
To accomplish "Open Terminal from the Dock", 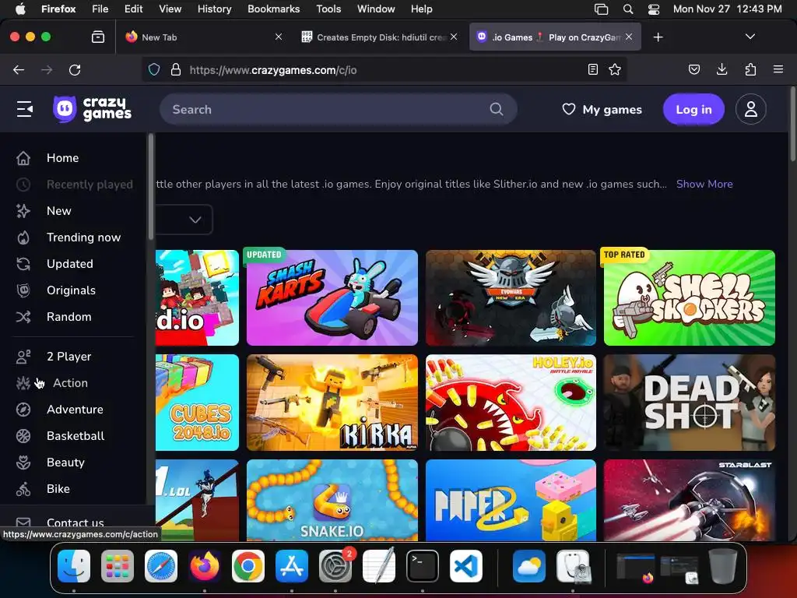I will [x=423, y=566].
